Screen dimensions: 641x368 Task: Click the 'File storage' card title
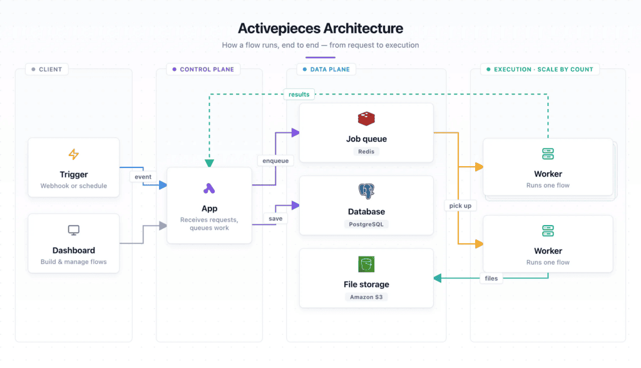coord(366,284)
